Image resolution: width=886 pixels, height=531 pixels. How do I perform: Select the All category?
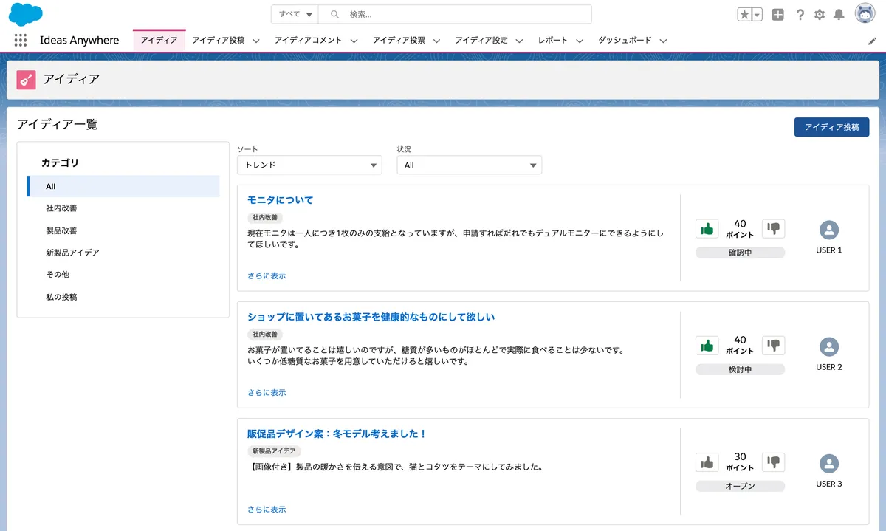pyautogui.click(x=123, y=186)
